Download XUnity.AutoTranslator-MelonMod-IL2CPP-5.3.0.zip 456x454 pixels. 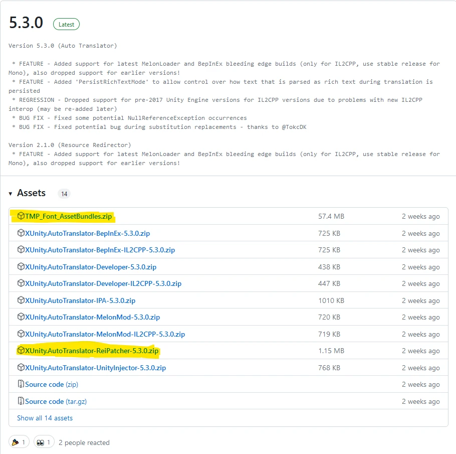pyautogui.click(x=105, y=334)
